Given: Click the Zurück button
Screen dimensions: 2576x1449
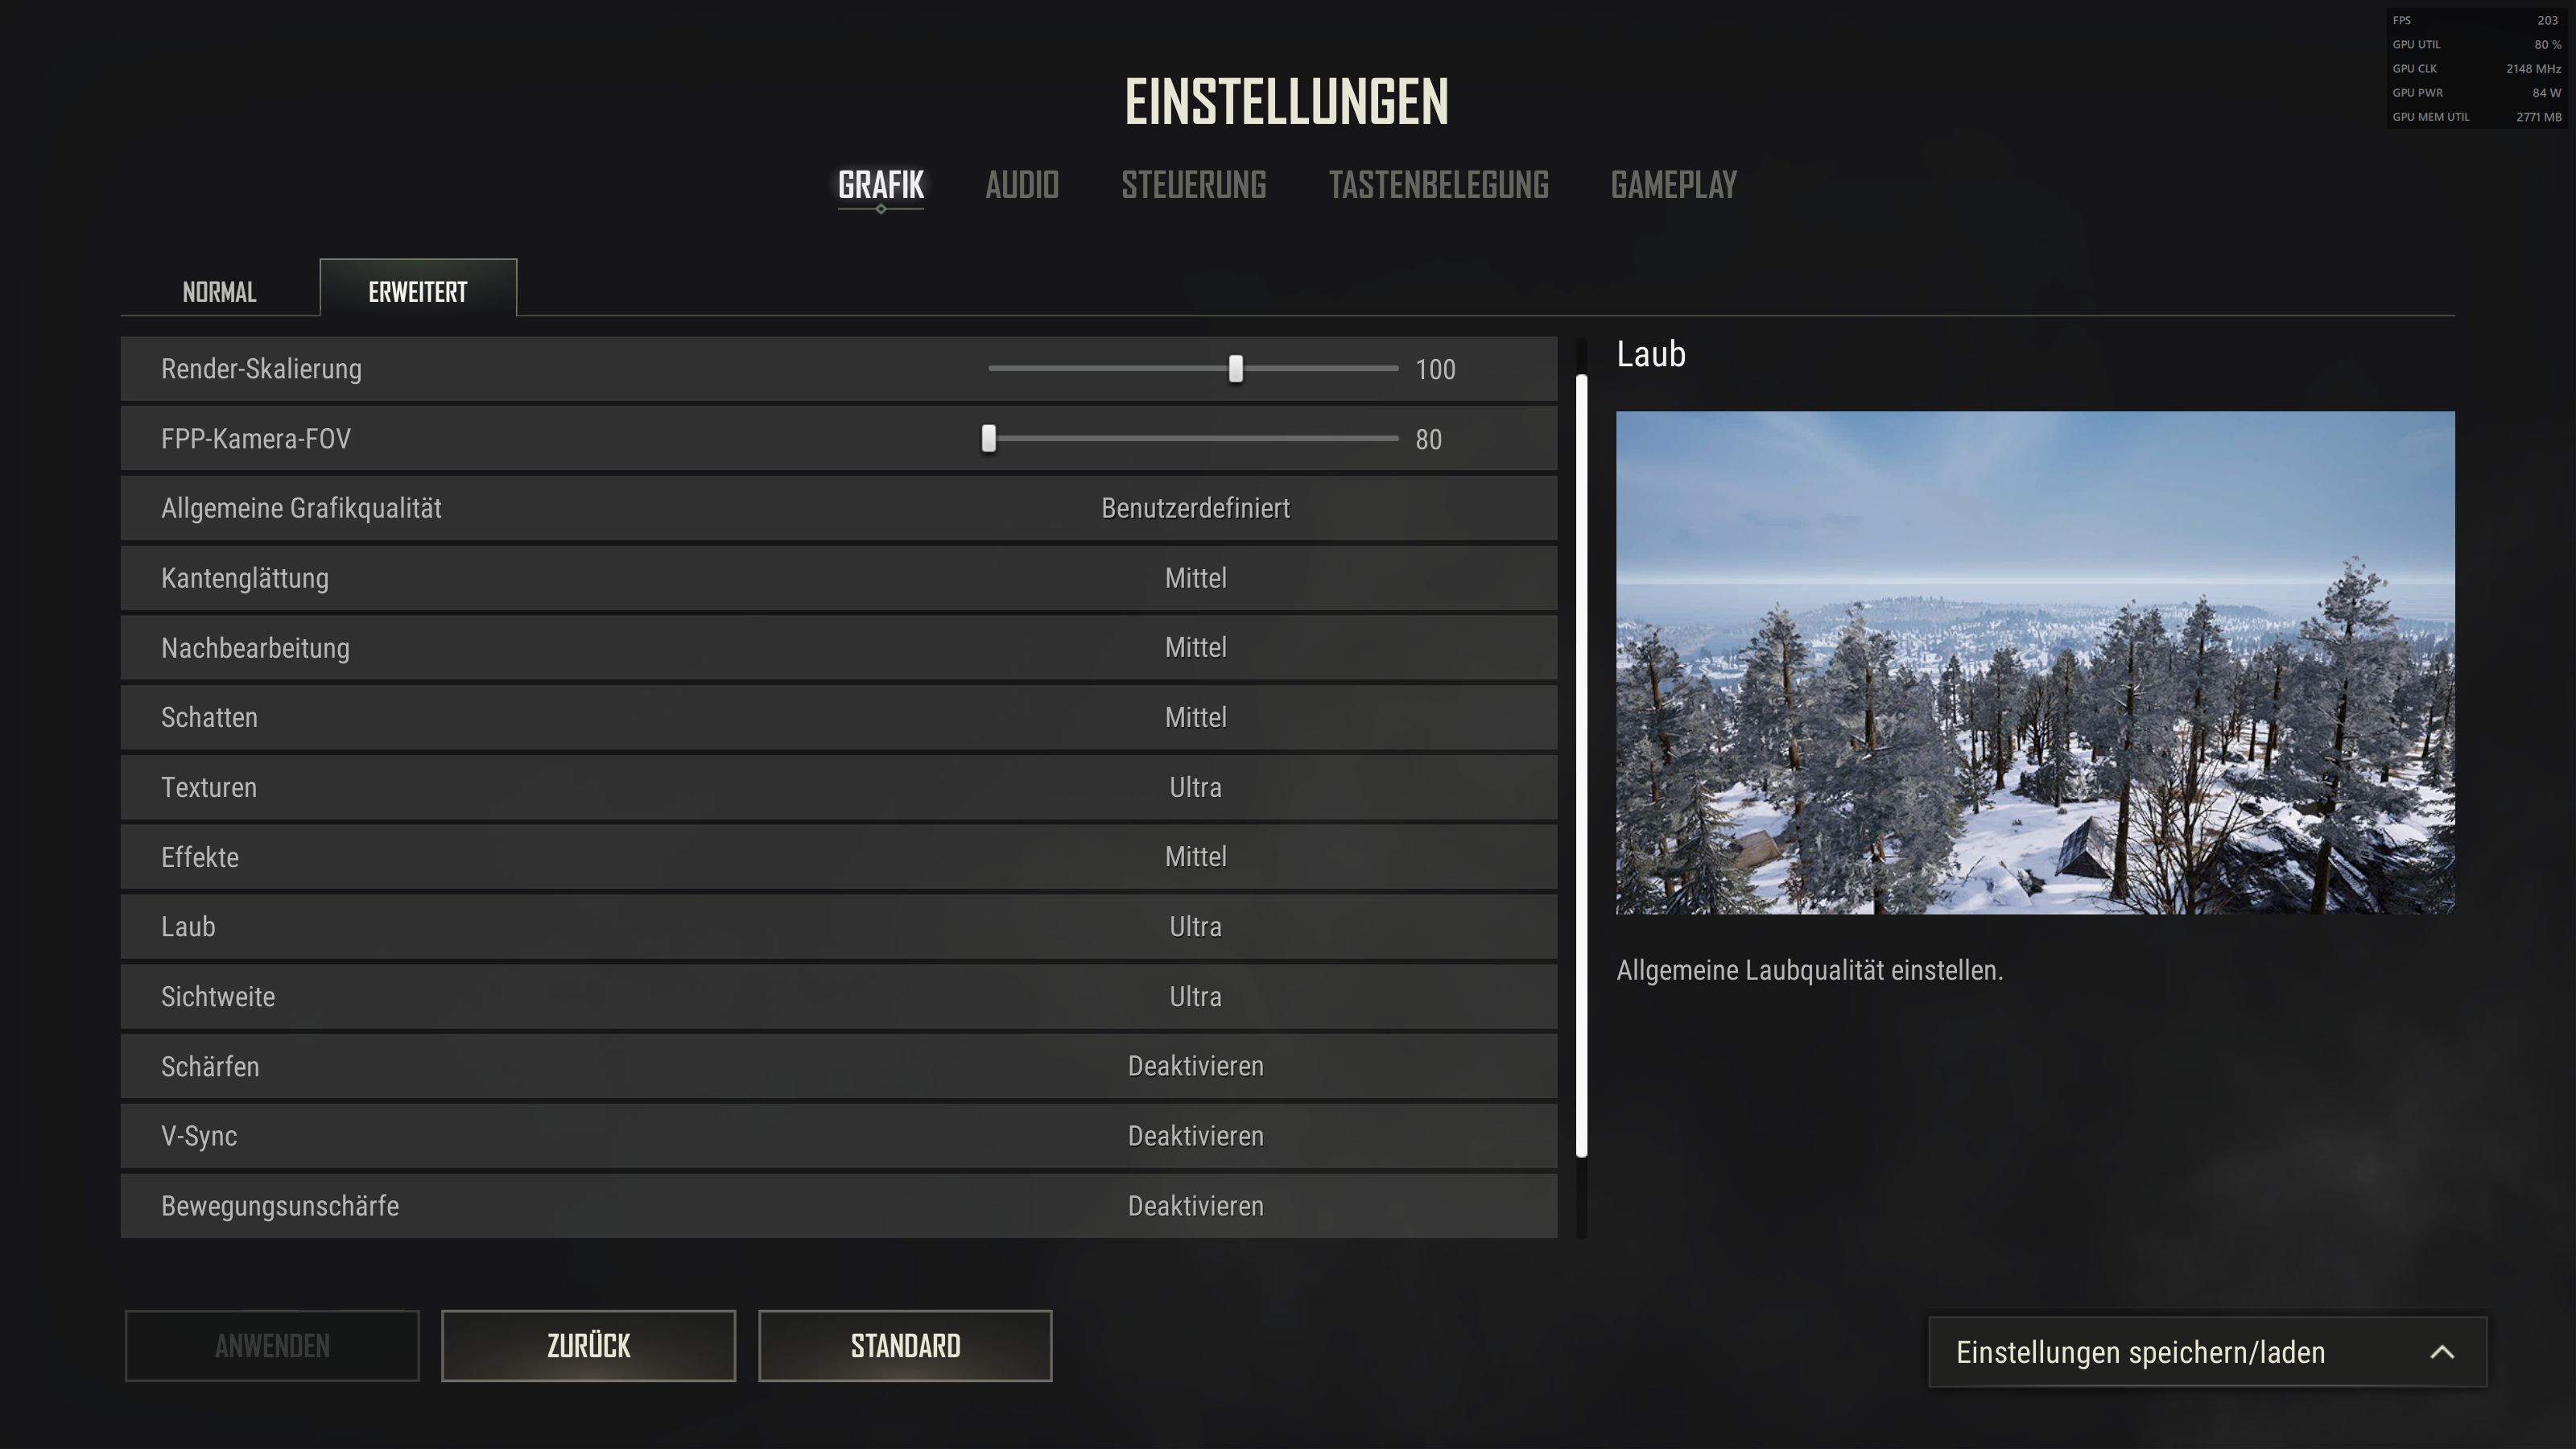Looking at the screenshot, I should click(x=588, y=1346).
